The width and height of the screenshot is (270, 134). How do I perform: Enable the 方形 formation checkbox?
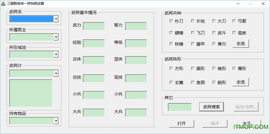(x=171, y=68)
